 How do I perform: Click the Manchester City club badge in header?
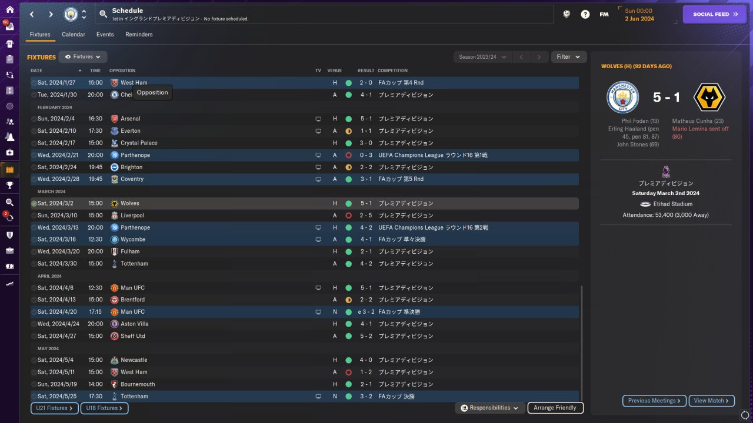tap(71, 14)
